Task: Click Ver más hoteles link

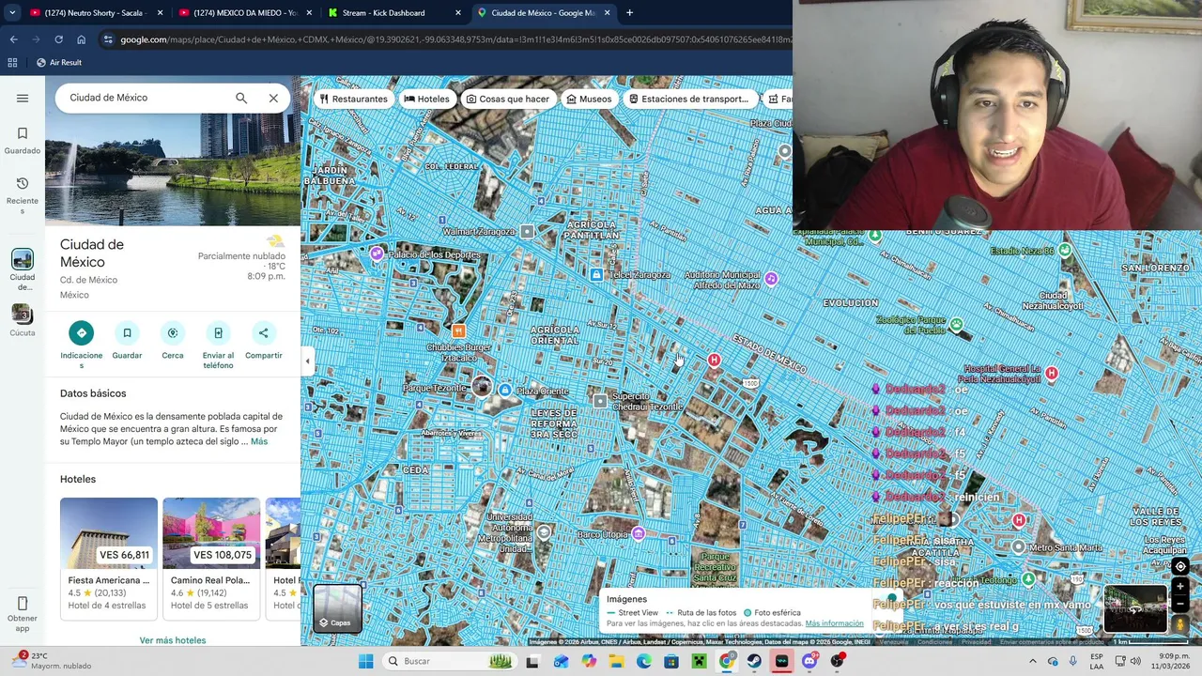Action: 173,640
